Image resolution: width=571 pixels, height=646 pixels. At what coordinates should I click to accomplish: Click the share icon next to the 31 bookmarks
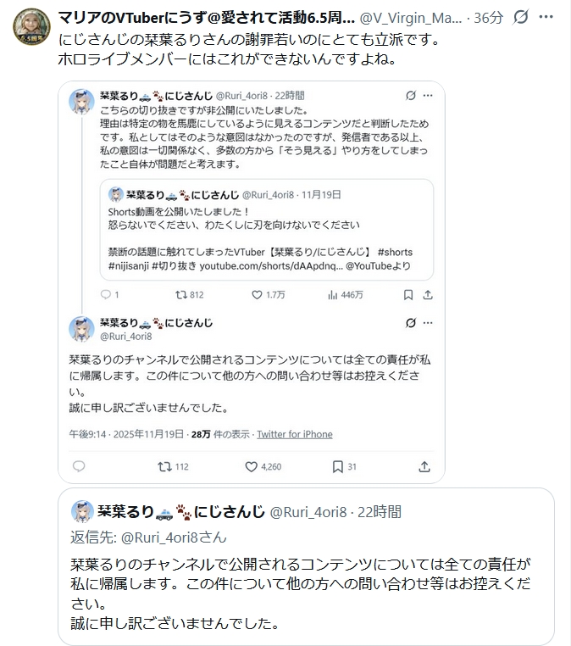(x=424, y=466)
